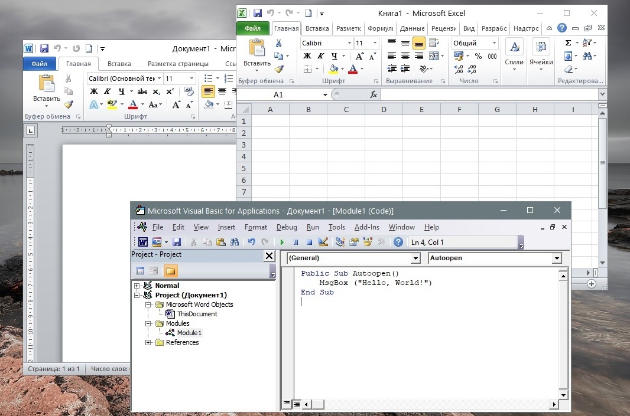
Task: Open Excel font name Calibri dropdown
Action: point(349,43)
